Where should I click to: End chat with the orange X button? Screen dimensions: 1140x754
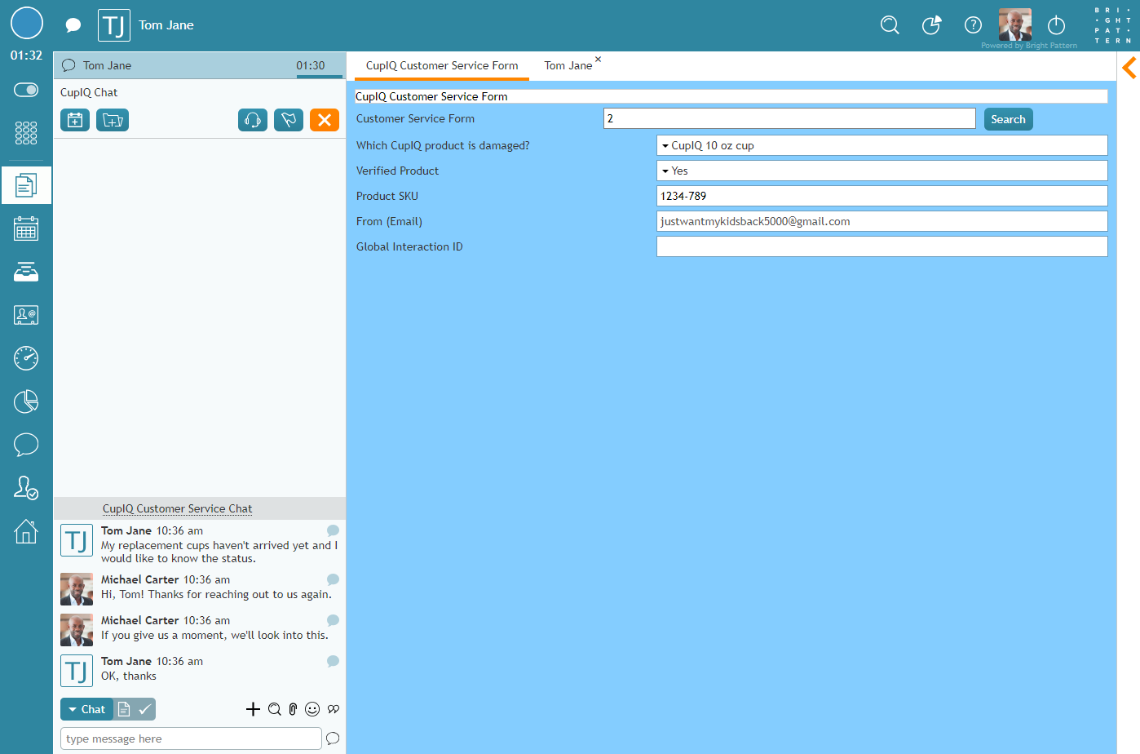325,120
